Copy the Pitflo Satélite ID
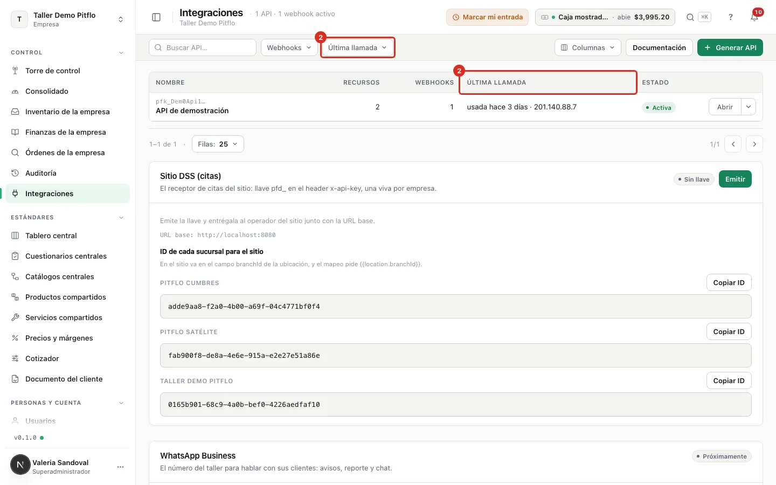Viewport: 776px width, 485px height. (729, 331)
